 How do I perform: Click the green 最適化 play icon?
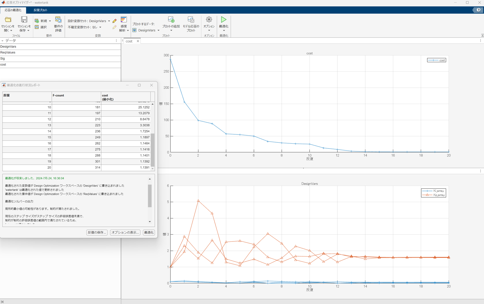[x=224, y=20]
